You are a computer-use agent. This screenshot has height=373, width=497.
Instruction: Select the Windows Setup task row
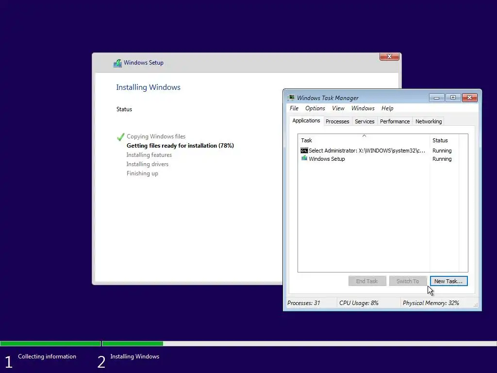tap(379, 159)
